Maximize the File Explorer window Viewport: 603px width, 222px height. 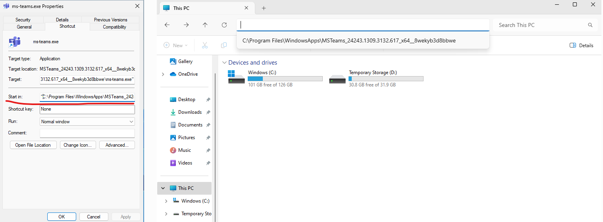(574, 4)
